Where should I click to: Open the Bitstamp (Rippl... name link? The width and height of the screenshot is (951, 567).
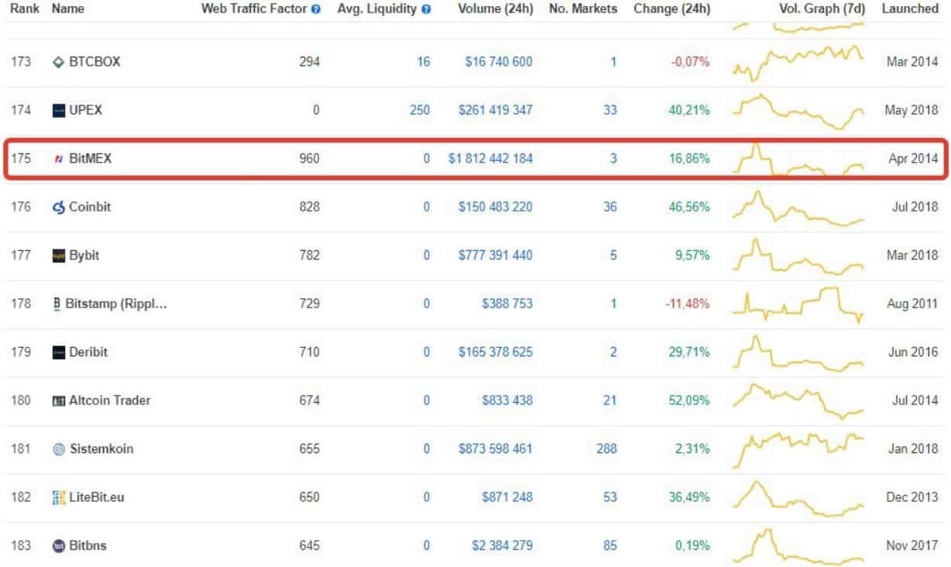pos(117,304)
